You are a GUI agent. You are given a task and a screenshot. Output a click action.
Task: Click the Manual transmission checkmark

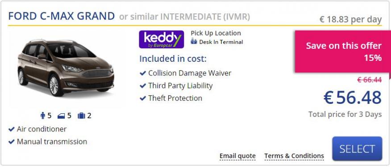coord(12,142)
